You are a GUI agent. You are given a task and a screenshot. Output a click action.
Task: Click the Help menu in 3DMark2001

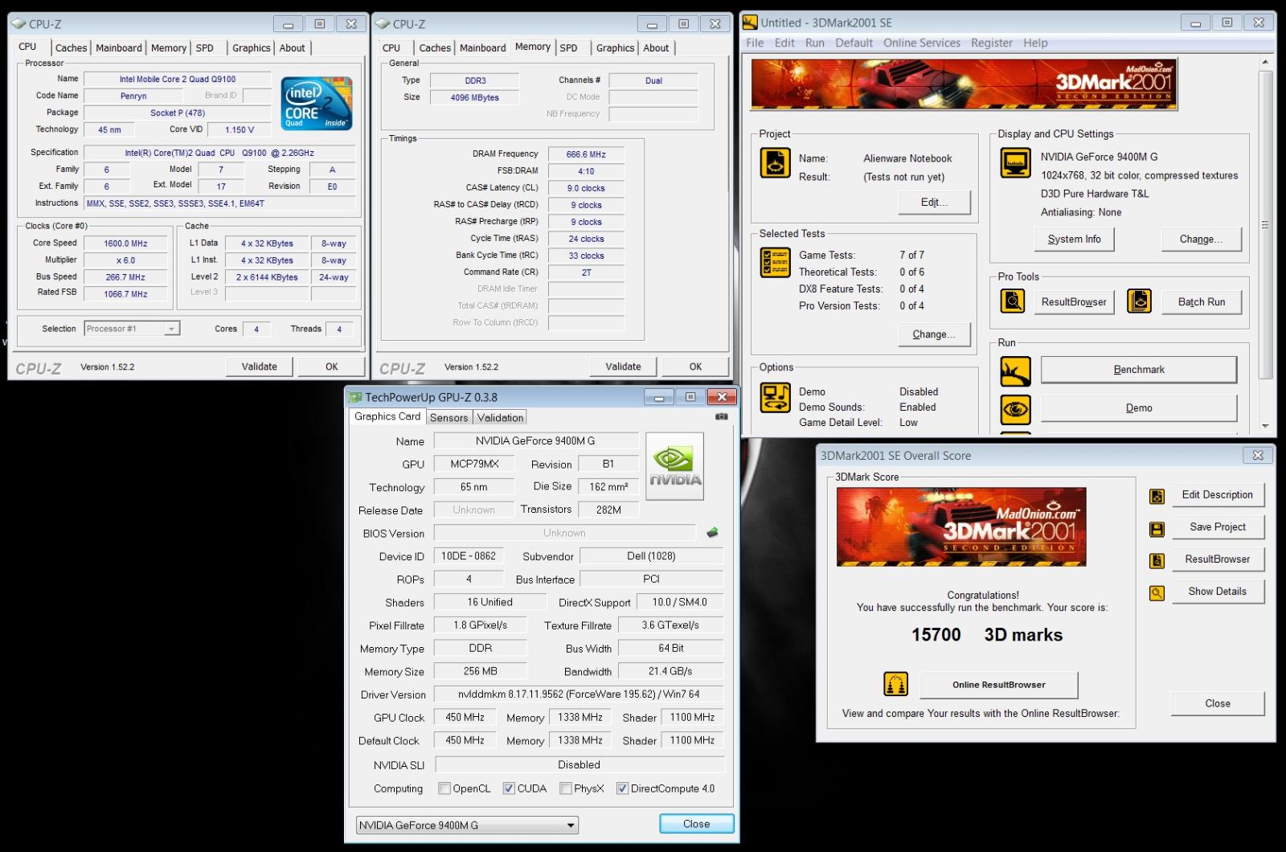tap(1035, 43)
